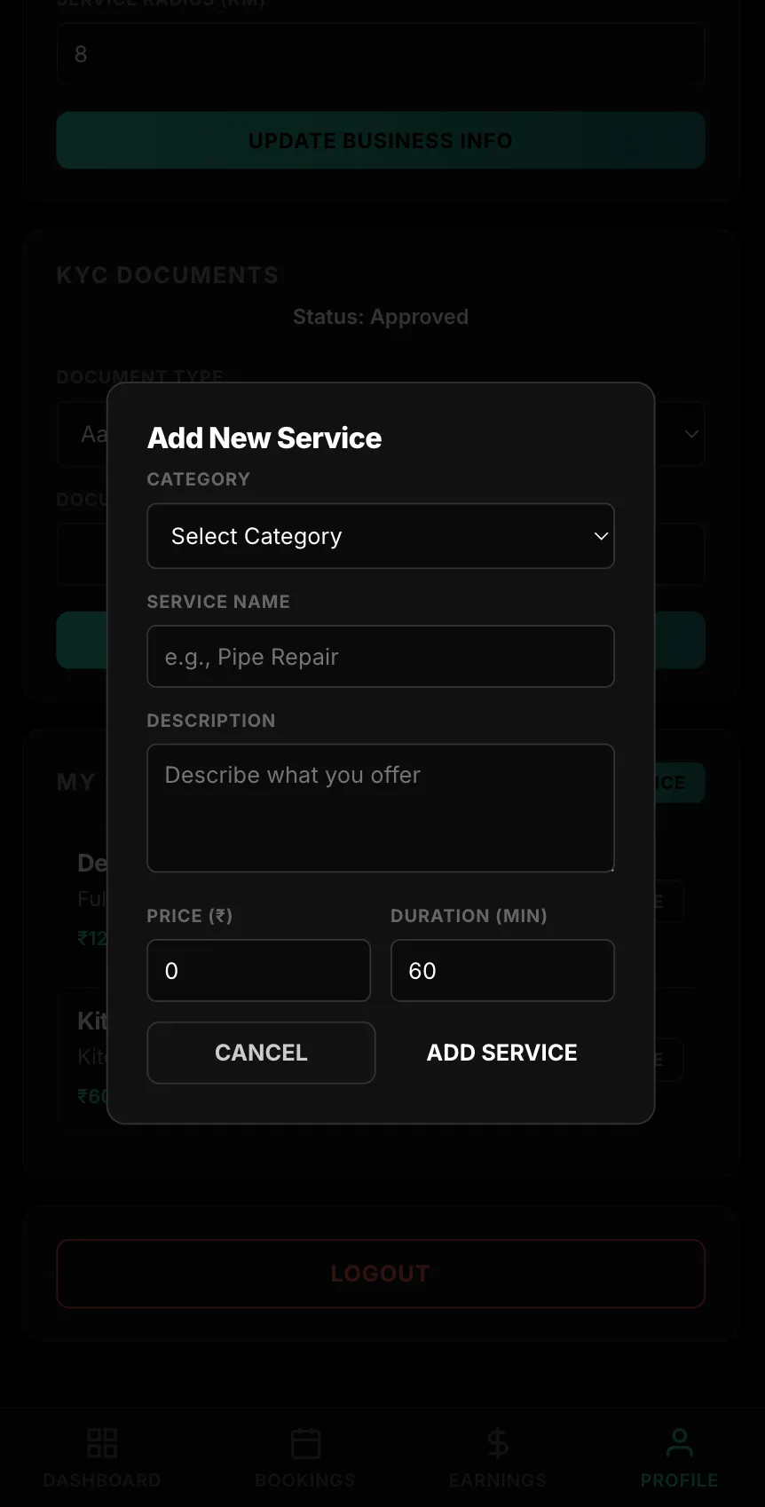765x1507 pixels.
Task: Open the Bookings tab label
Action: 305,1480
